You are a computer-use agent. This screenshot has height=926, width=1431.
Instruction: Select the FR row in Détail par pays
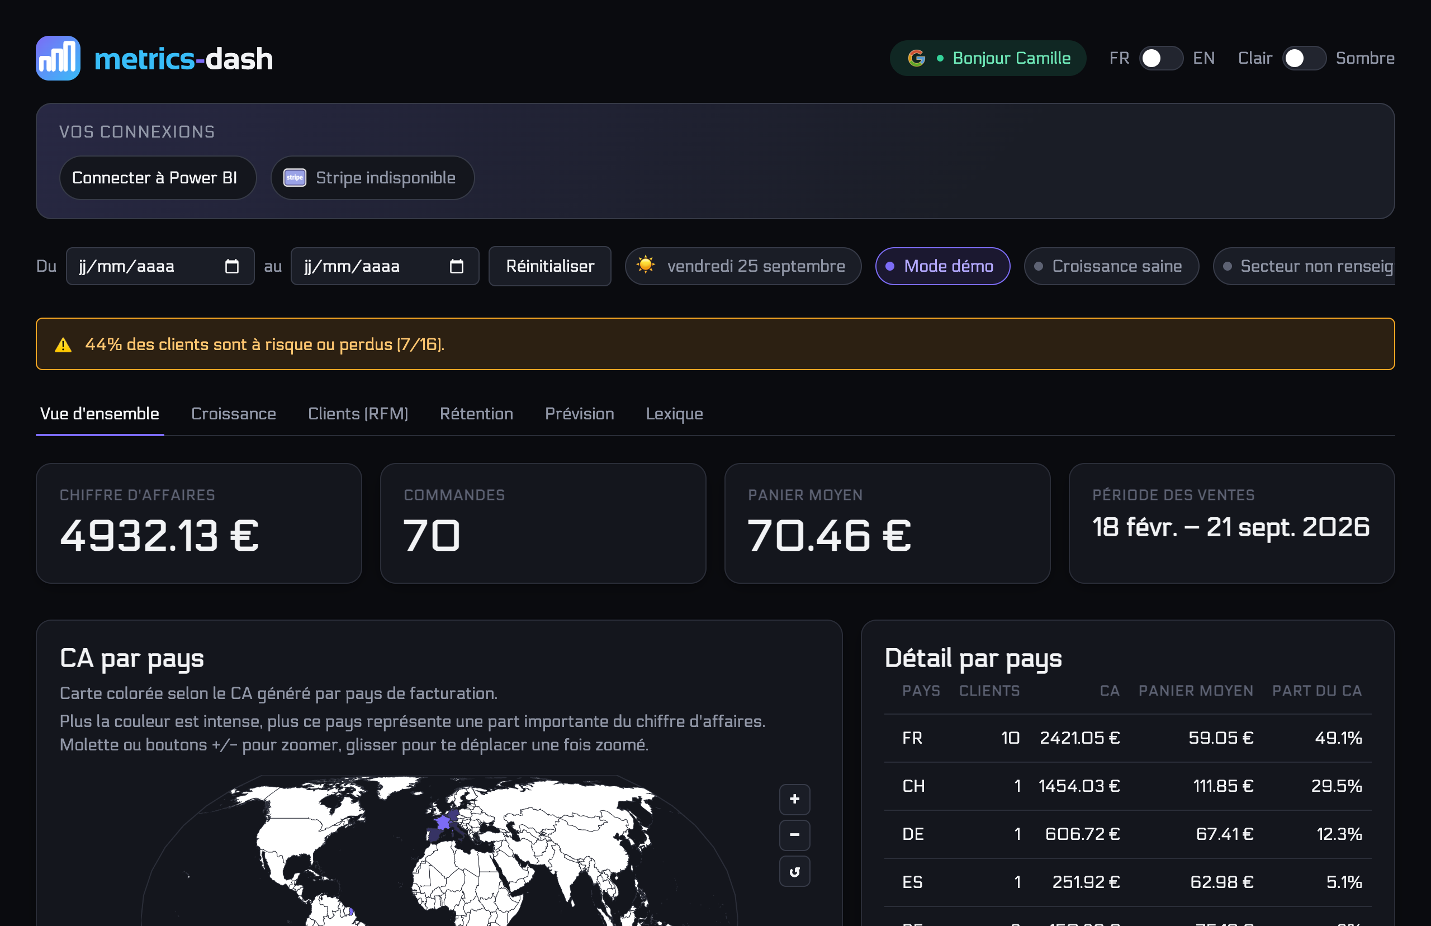(1127, 738)
